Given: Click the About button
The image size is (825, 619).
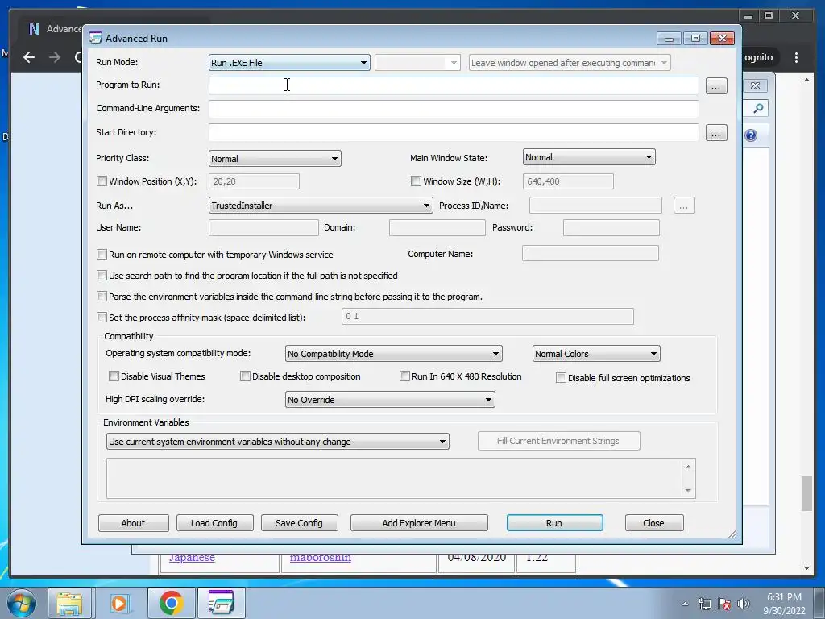Looking at the screenshot, I should point(133,523).
